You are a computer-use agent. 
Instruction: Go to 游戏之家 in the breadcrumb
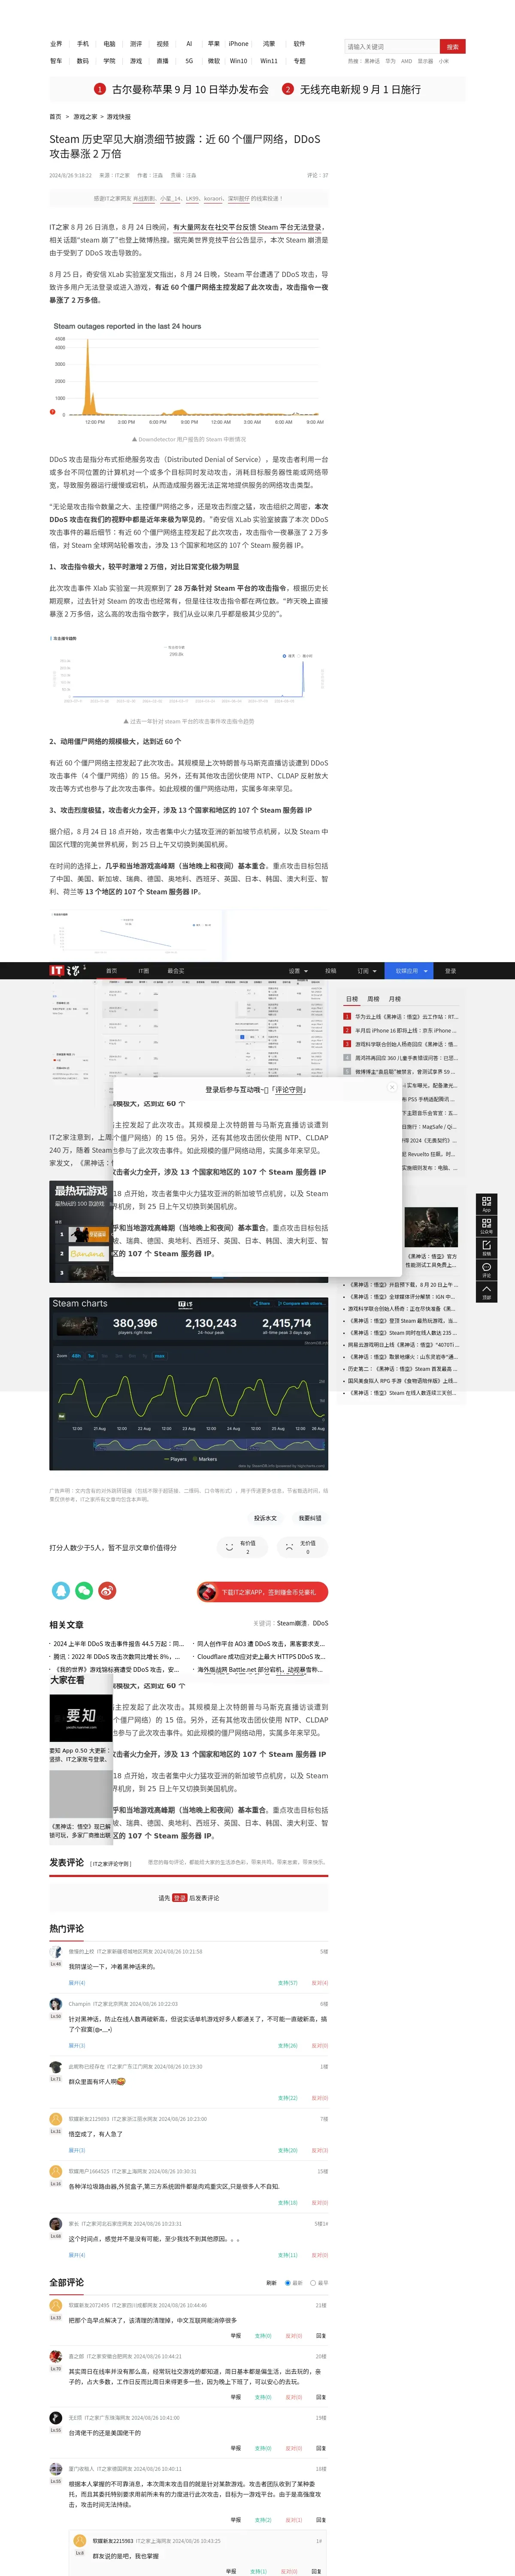click(85, 117)
